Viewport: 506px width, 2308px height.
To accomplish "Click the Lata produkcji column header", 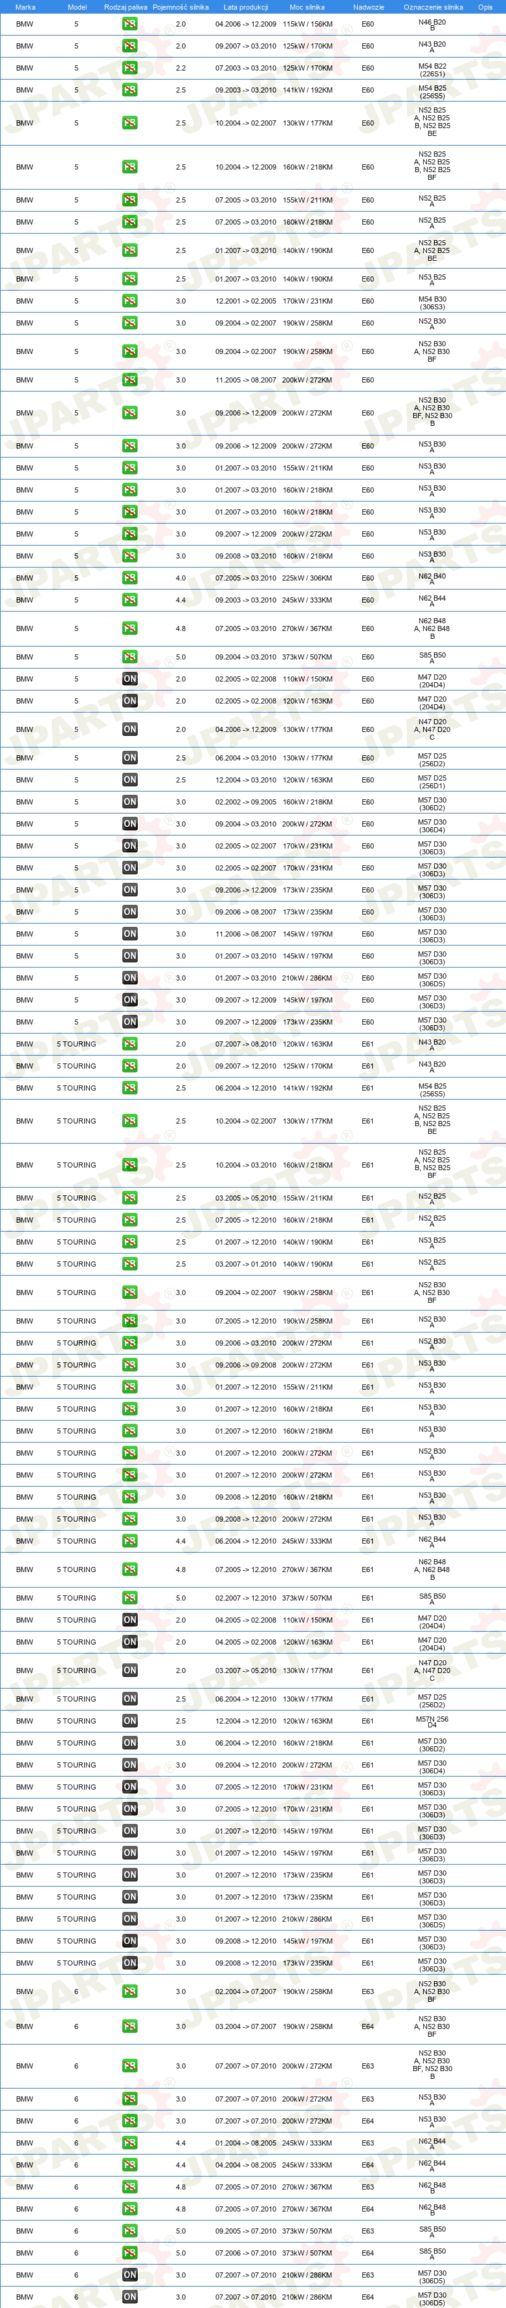I will [245, 7].
